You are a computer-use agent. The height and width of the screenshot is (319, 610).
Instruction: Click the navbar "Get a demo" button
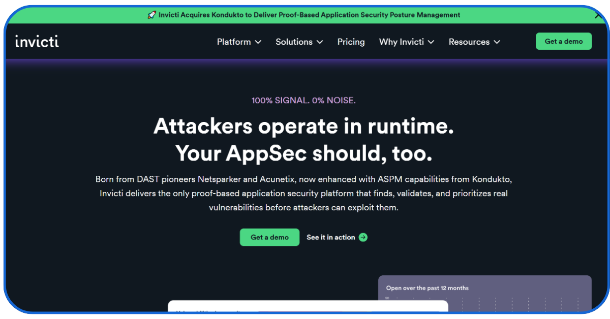click(564, 41)
